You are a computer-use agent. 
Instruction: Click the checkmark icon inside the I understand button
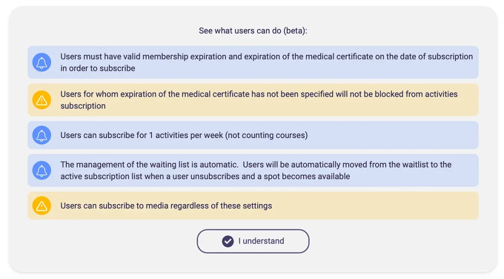point(227,241)
